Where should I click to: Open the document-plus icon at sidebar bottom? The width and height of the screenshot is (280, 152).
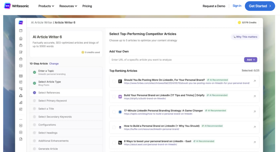pyautogui.click(x=21, y=139)
